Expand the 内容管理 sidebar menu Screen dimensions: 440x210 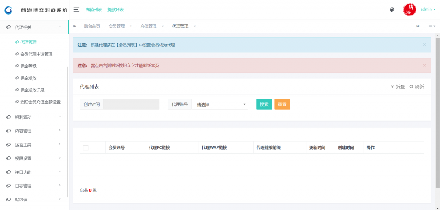coord(34,131)
